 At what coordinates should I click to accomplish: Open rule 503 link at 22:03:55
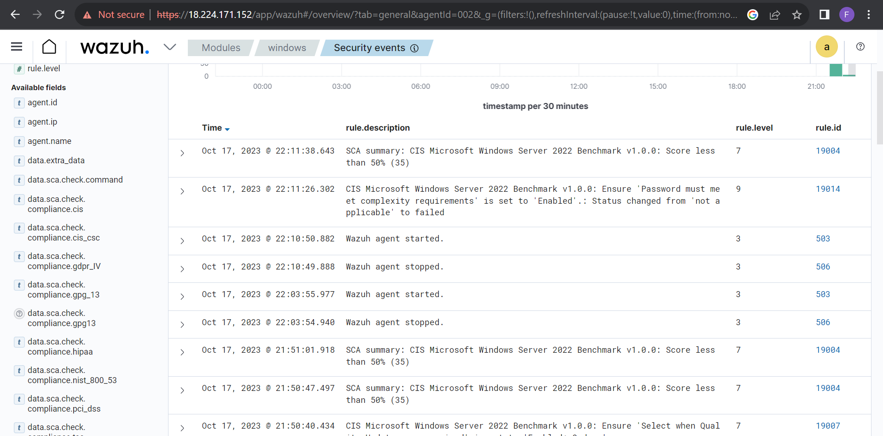[x=823, y=294]
